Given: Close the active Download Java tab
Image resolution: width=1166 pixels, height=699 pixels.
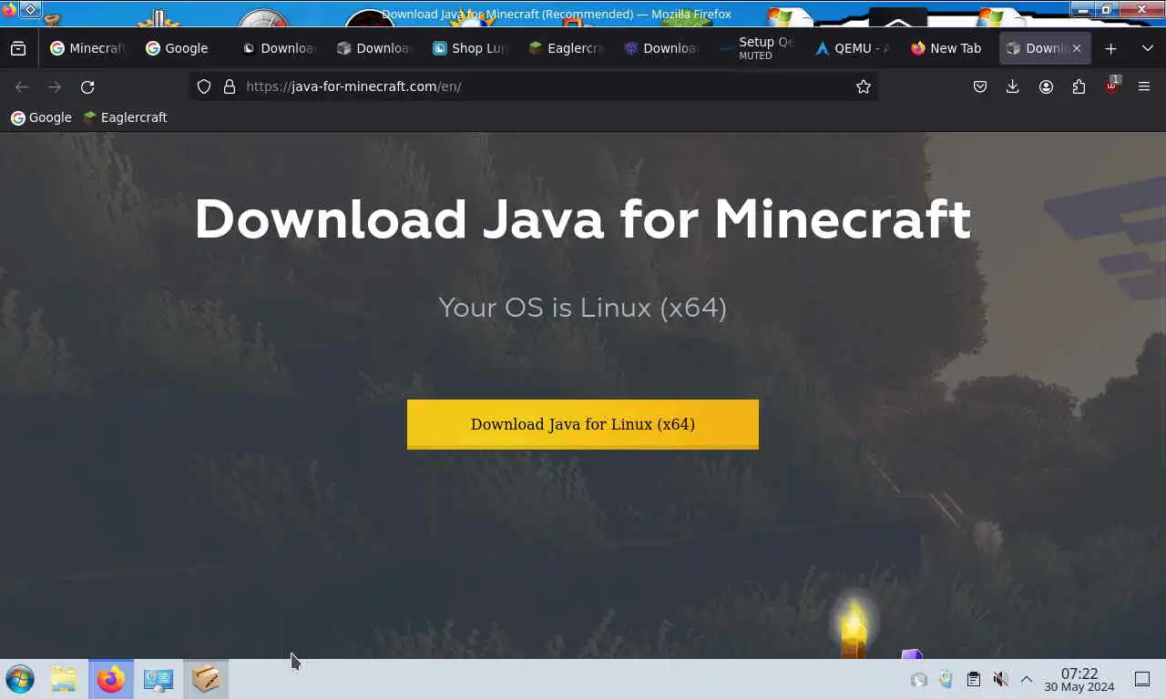Looking at the screenshot, I should tap(1076, 48).
